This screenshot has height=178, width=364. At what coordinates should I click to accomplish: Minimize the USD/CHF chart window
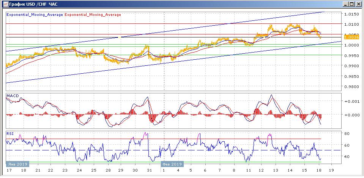click(x=346, y=4)
